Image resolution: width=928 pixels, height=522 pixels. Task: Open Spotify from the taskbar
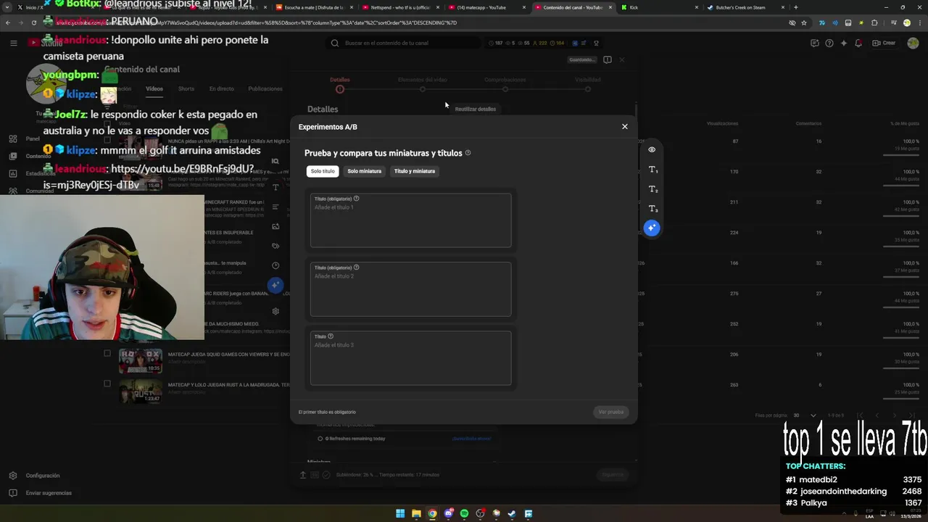(x=464, y=513)
